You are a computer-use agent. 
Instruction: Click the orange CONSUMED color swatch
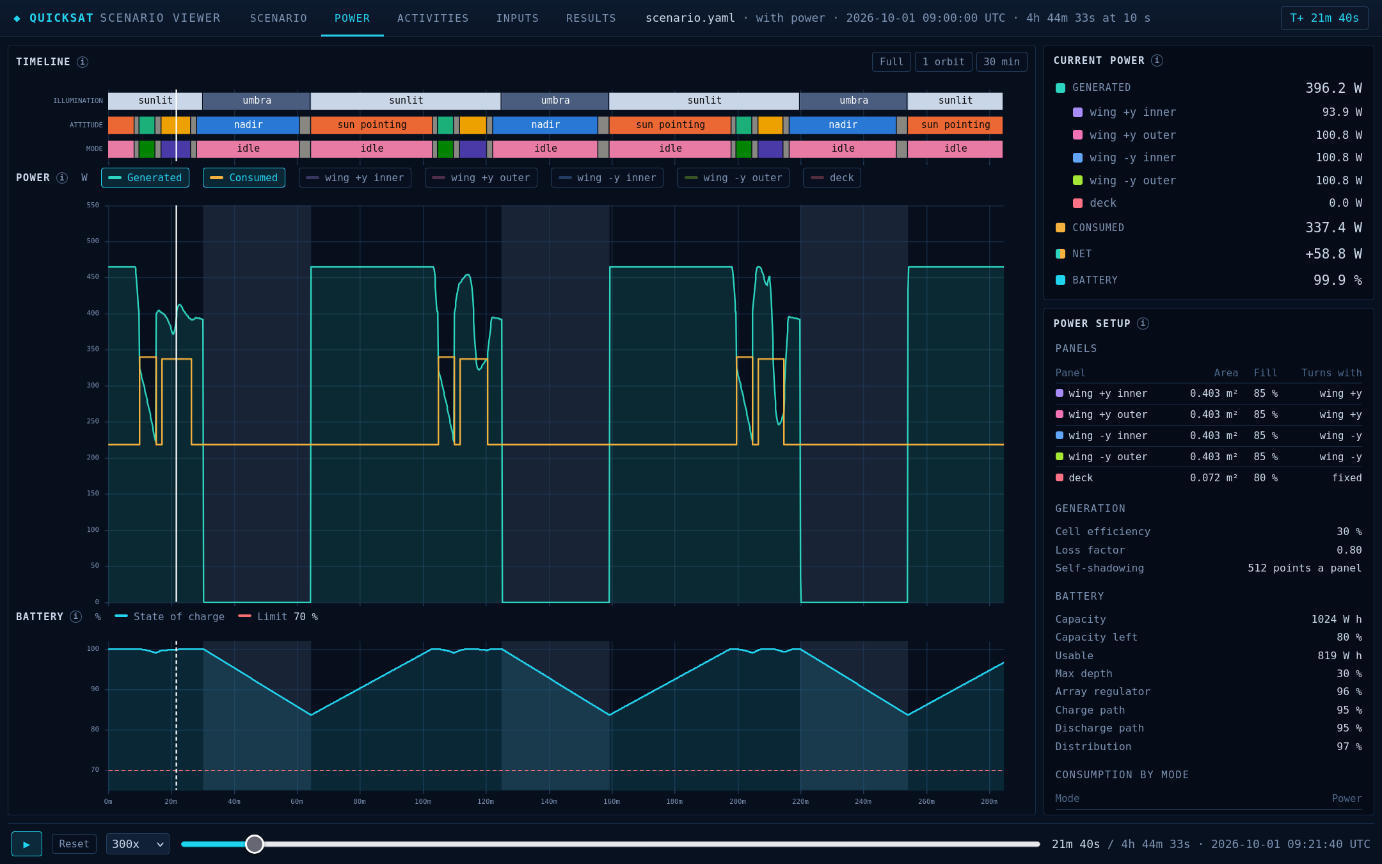[x=1060, y=228]
